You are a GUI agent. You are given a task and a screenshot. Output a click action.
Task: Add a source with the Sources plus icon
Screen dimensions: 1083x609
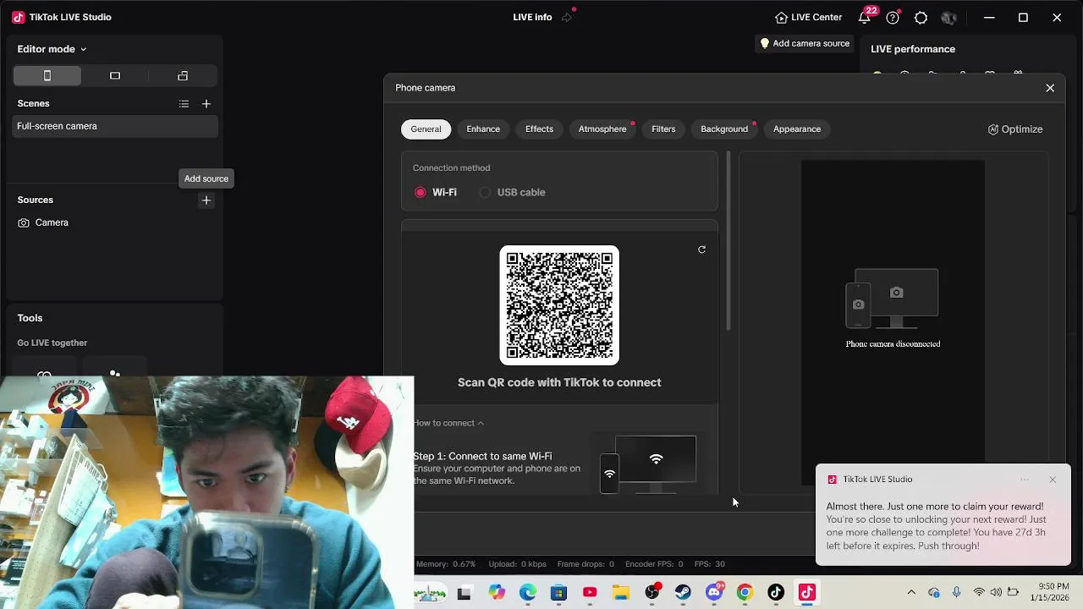click(x=206, y=200)
